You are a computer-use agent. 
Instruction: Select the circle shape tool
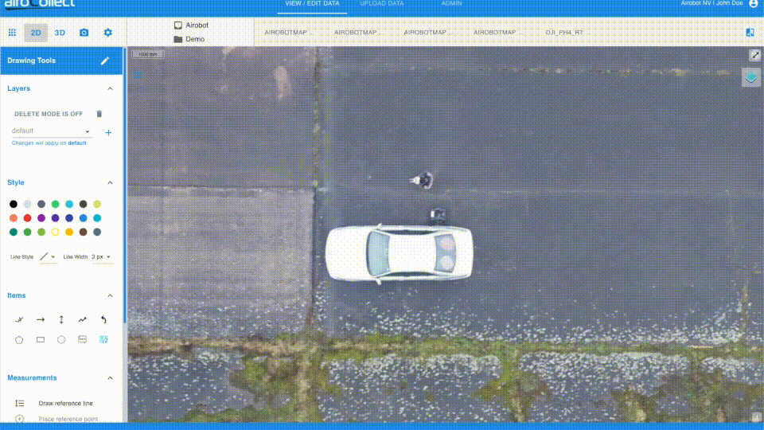coord(61,339)
